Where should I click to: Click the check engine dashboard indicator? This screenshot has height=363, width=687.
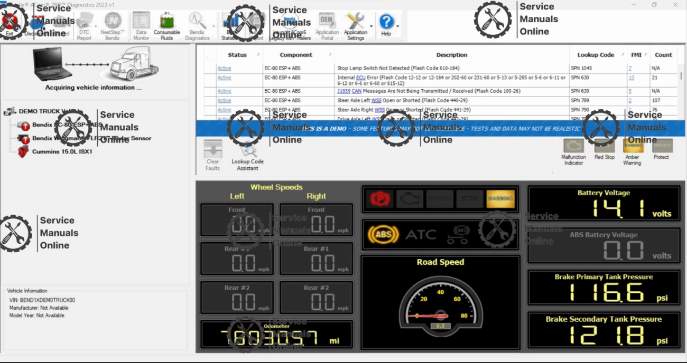(x=410, y=198)
